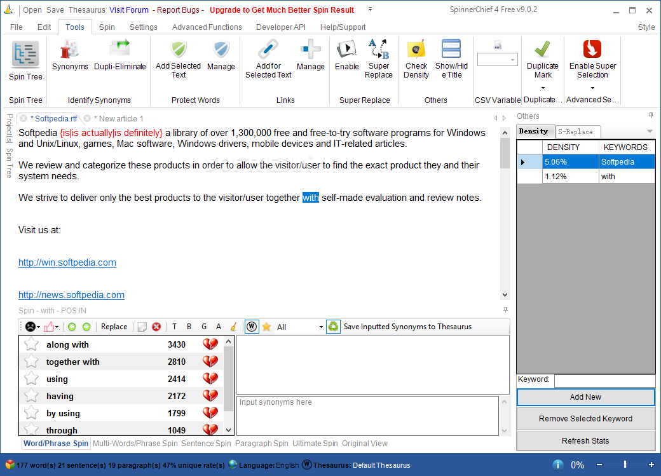Open the File menu

coord(17,27)
